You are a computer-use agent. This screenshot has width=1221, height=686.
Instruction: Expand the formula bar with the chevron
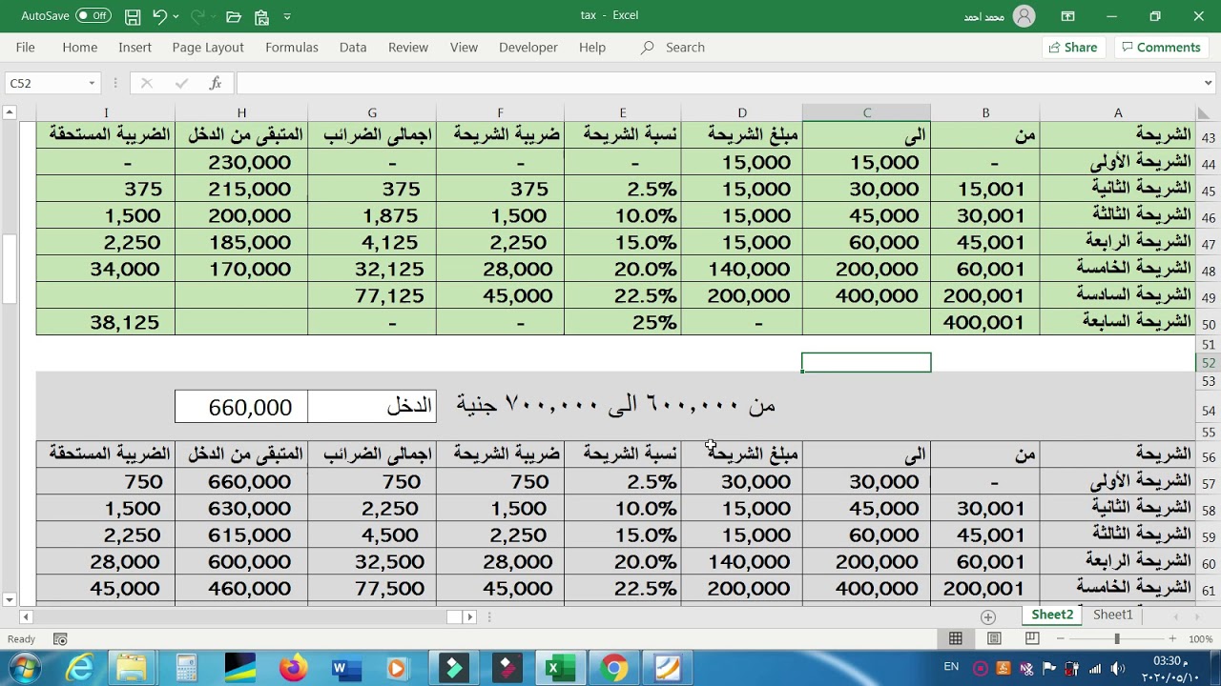coord(1208,83)
